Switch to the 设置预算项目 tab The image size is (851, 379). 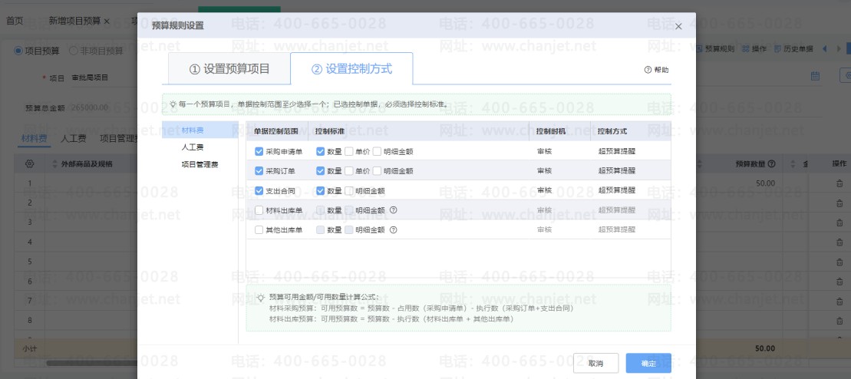pos(229,69)
